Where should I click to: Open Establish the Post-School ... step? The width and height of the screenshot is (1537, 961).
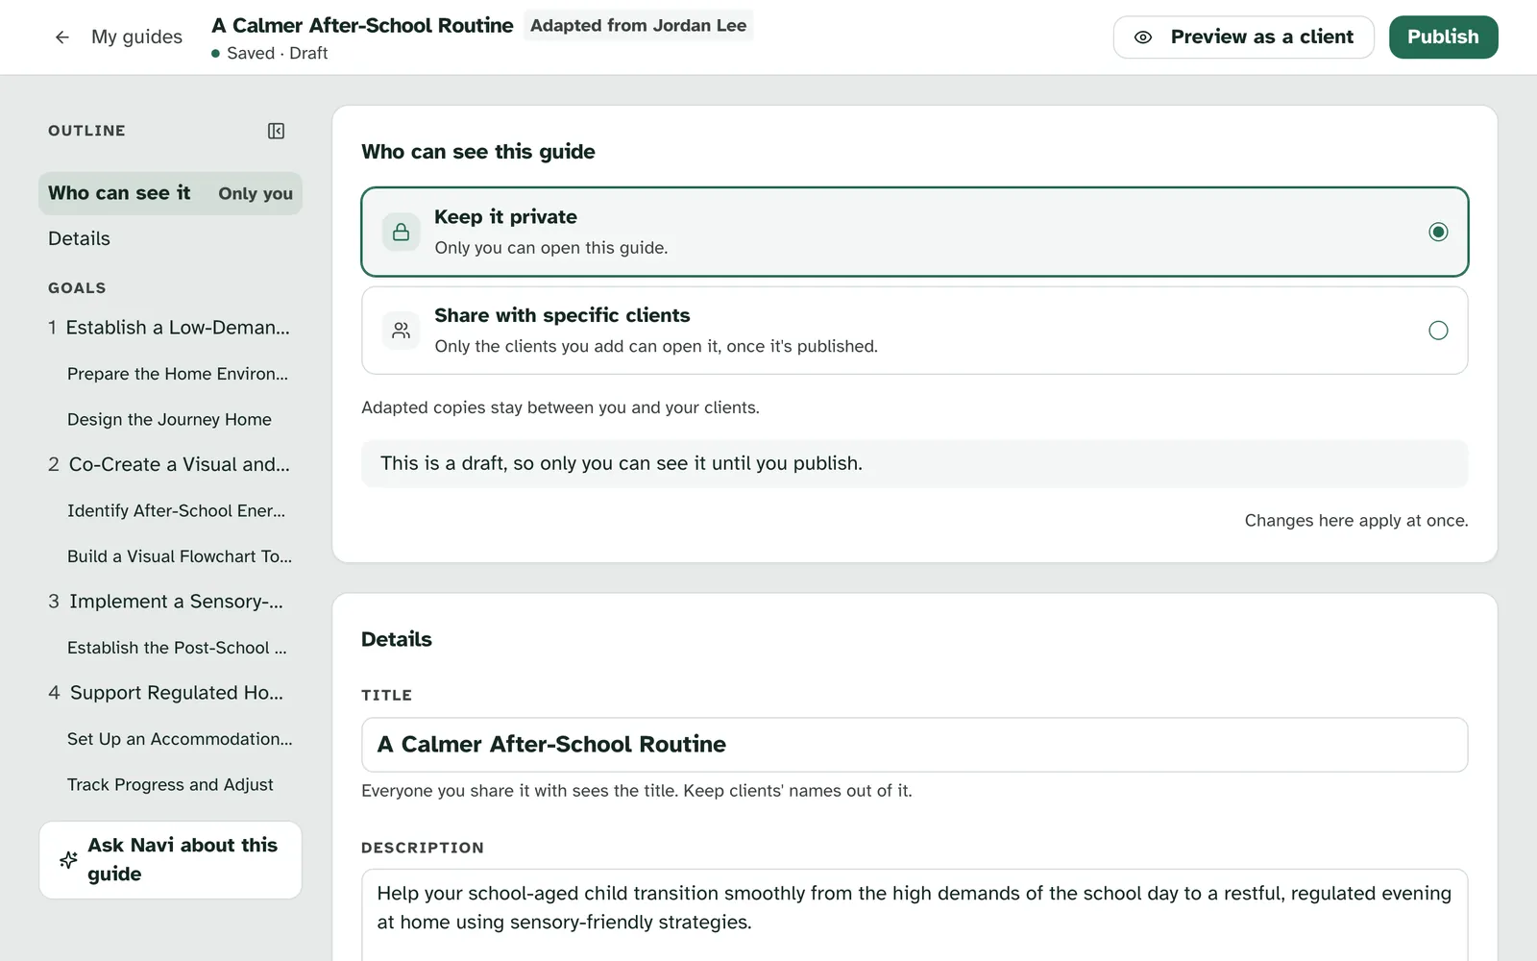[177, 648]
